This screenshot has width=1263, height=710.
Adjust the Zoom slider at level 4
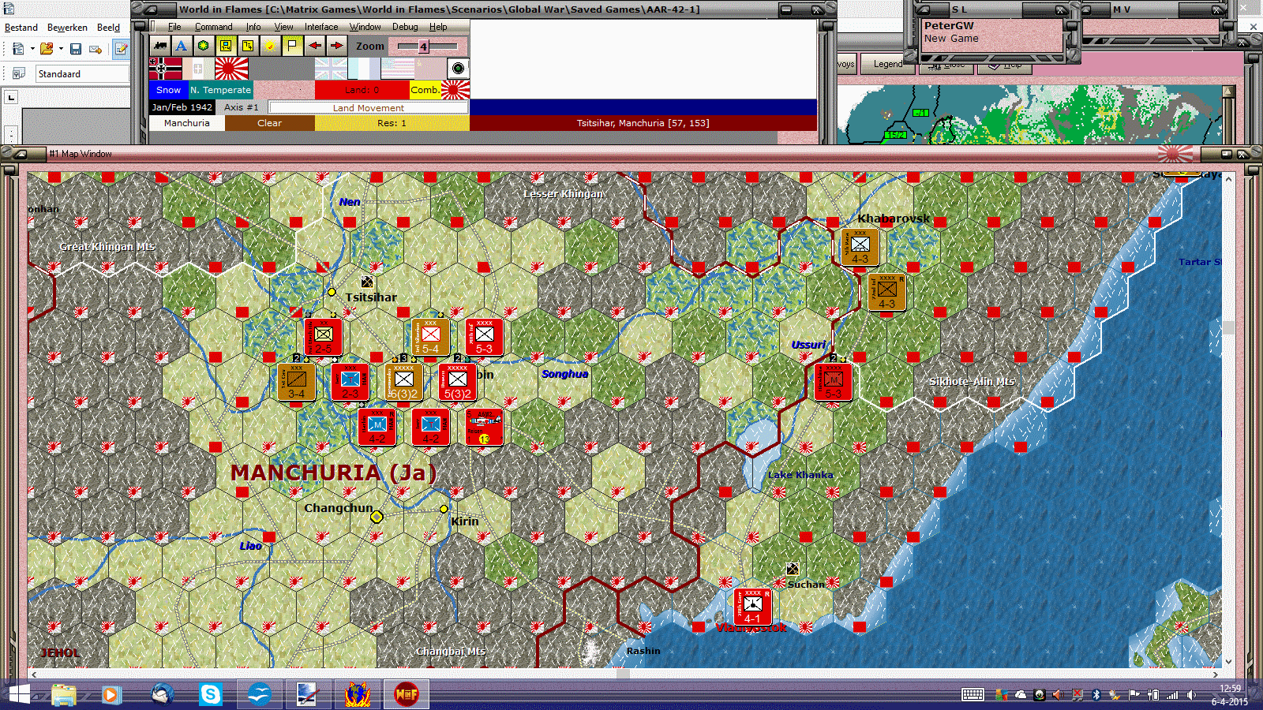coord(423,47)
